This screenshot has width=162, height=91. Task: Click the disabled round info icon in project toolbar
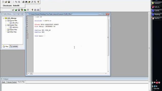[x=28, y=10]
